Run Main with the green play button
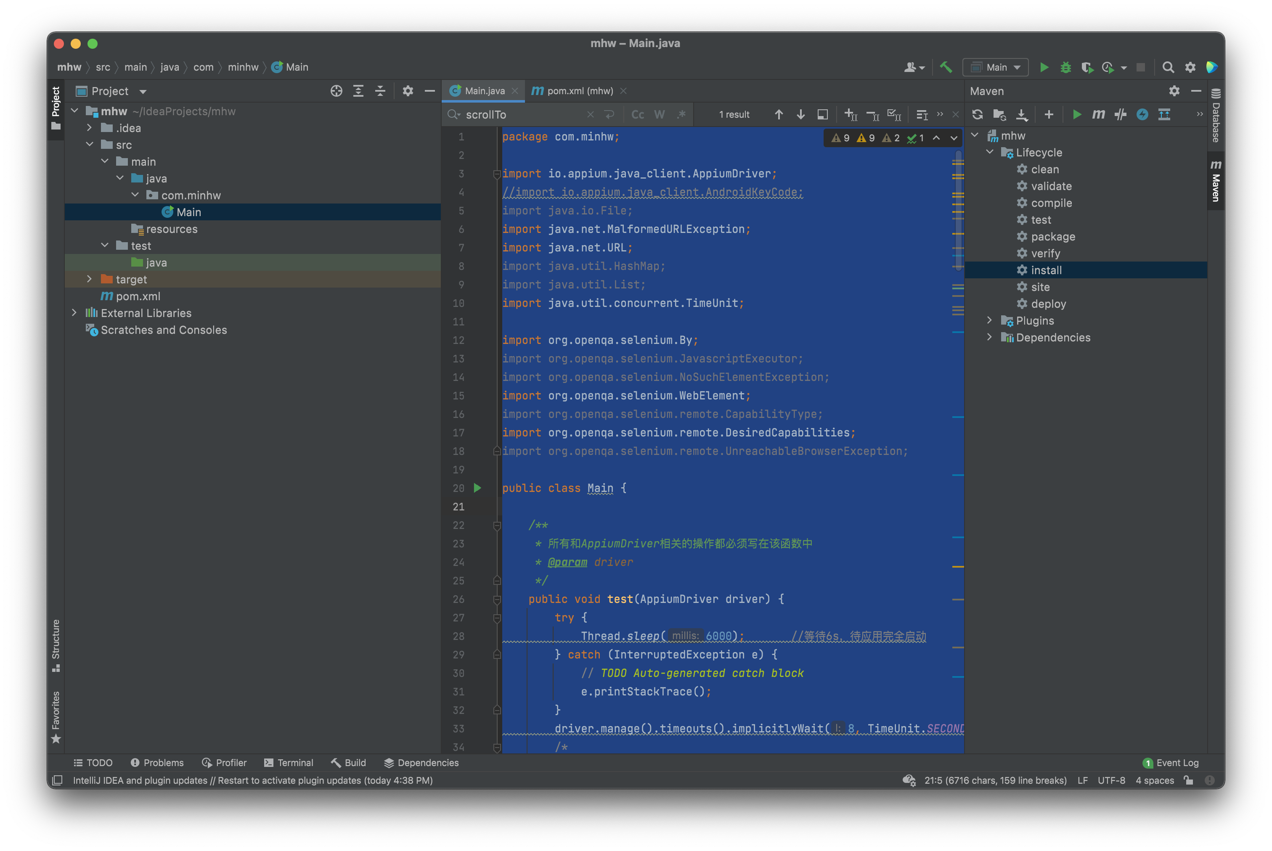The image size is (1272, 851). pos(1044,67)
